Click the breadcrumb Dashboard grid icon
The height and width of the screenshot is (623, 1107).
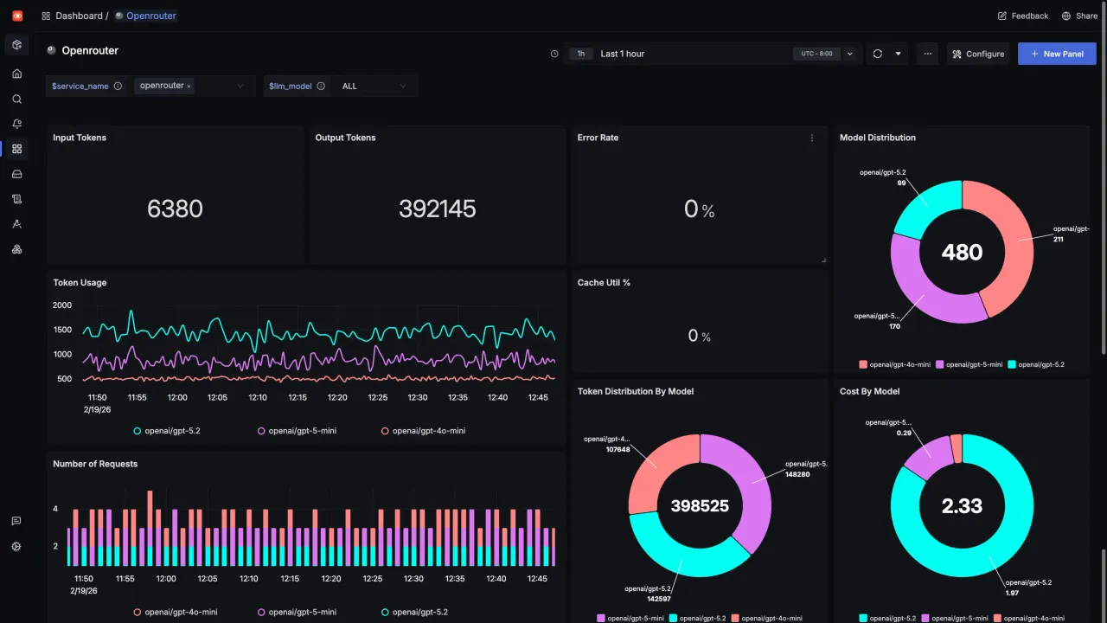tap(46, 16)
